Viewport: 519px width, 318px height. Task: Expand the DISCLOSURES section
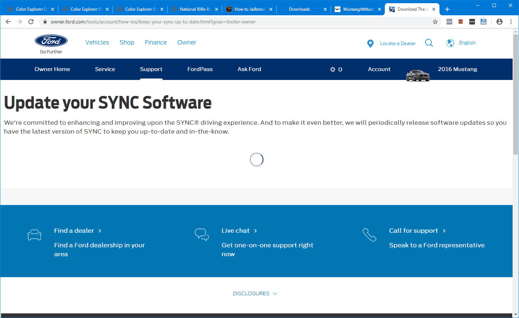click(255, 293)
